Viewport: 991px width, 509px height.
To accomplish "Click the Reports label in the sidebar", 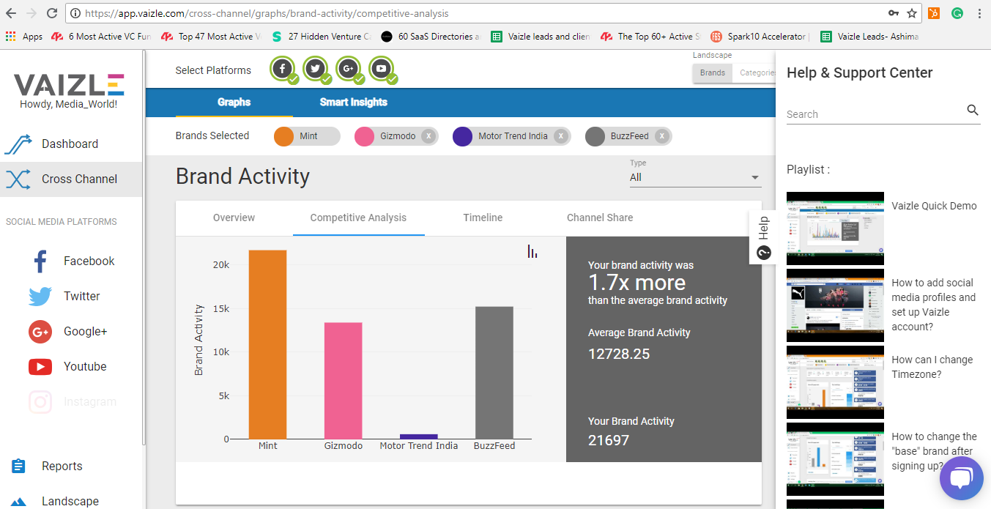I will click(62, 467).
